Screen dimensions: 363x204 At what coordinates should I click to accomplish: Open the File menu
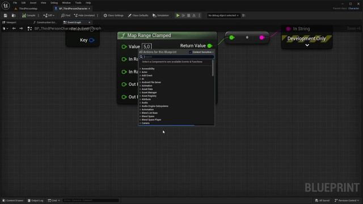[x=15, y=3]
